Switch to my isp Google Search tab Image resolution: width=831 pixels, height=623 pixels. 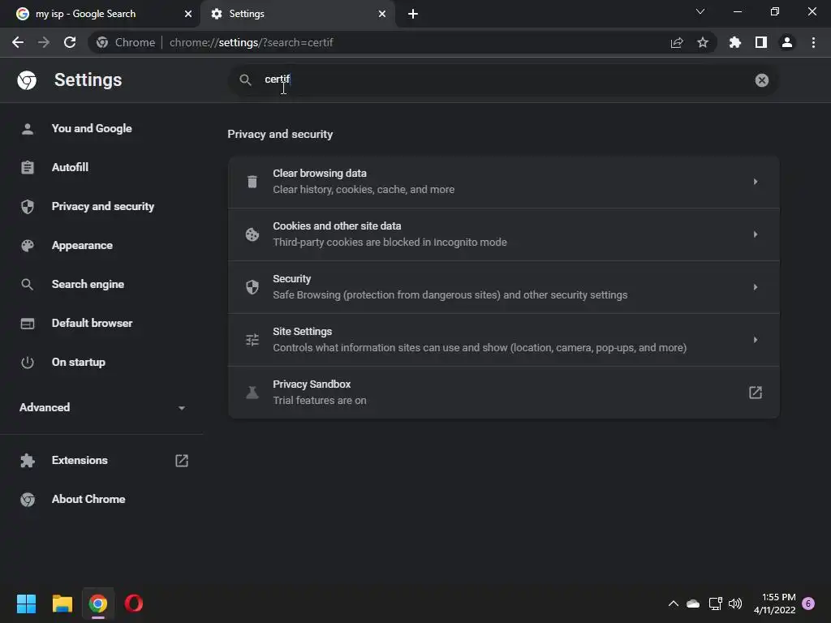[x=100, y=14]
